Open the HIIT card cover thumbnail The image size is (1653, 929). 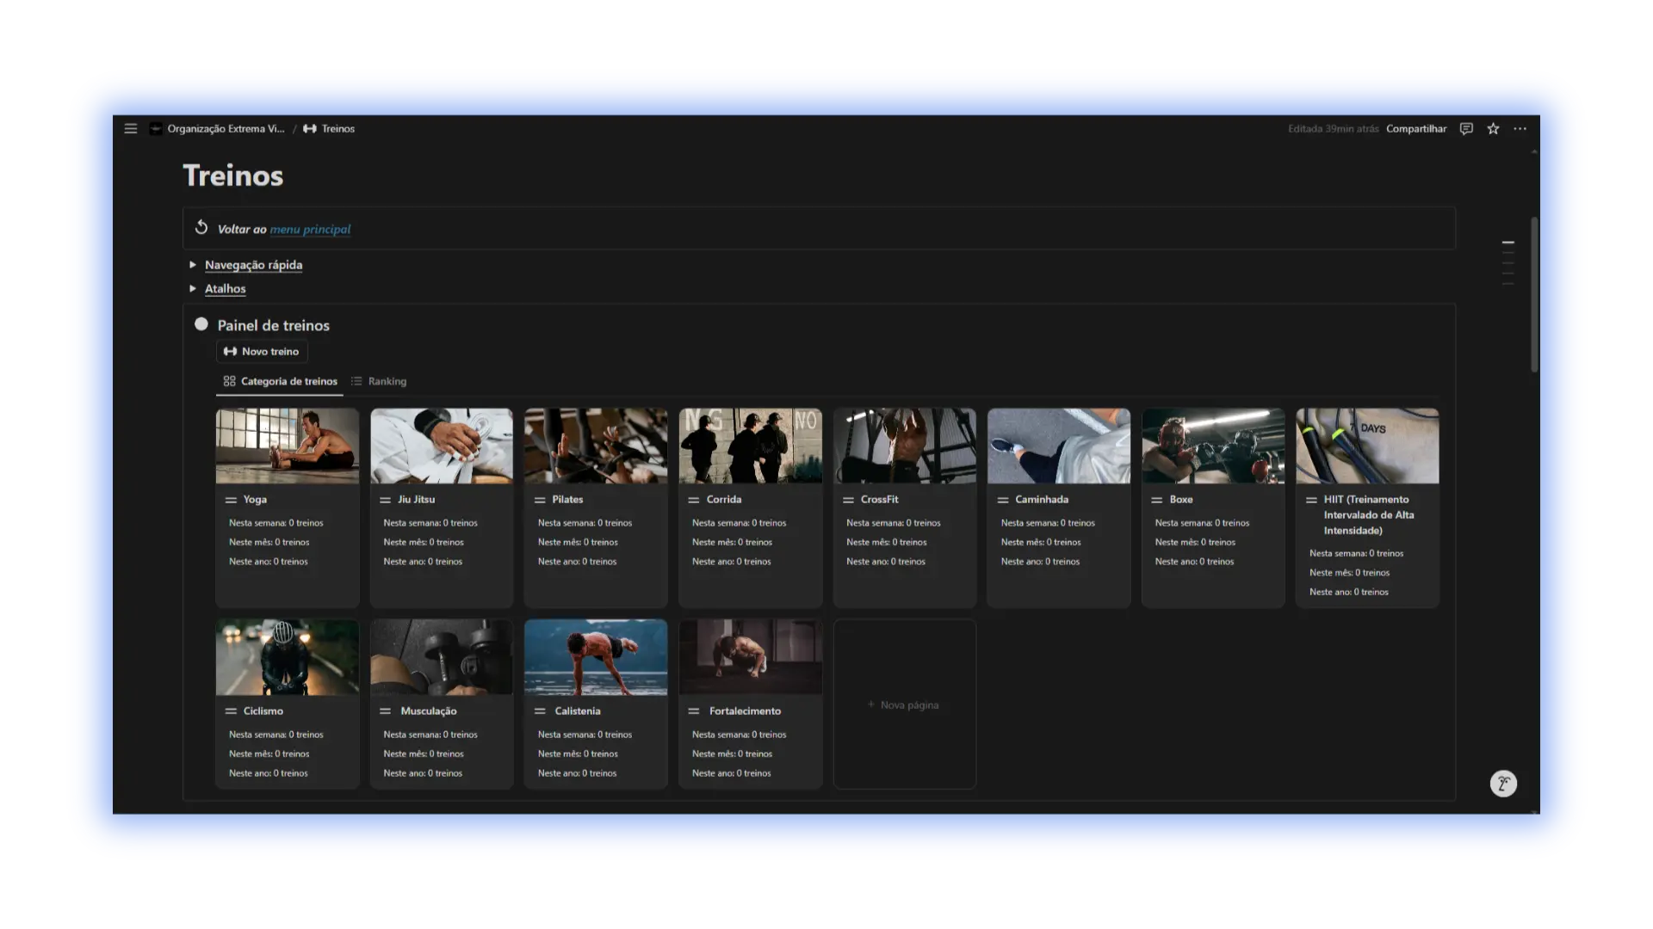pyautogui.click(x=1367, y=446)
